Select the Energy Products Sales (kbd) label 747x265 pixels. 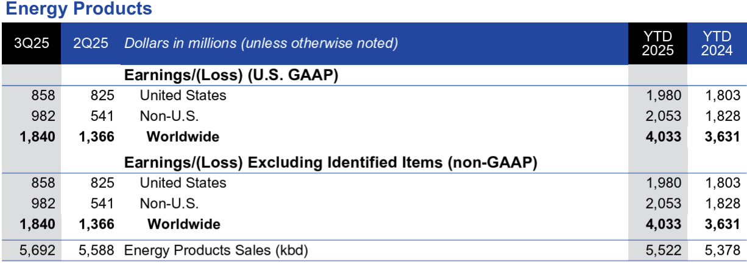(x=216, y=250)
